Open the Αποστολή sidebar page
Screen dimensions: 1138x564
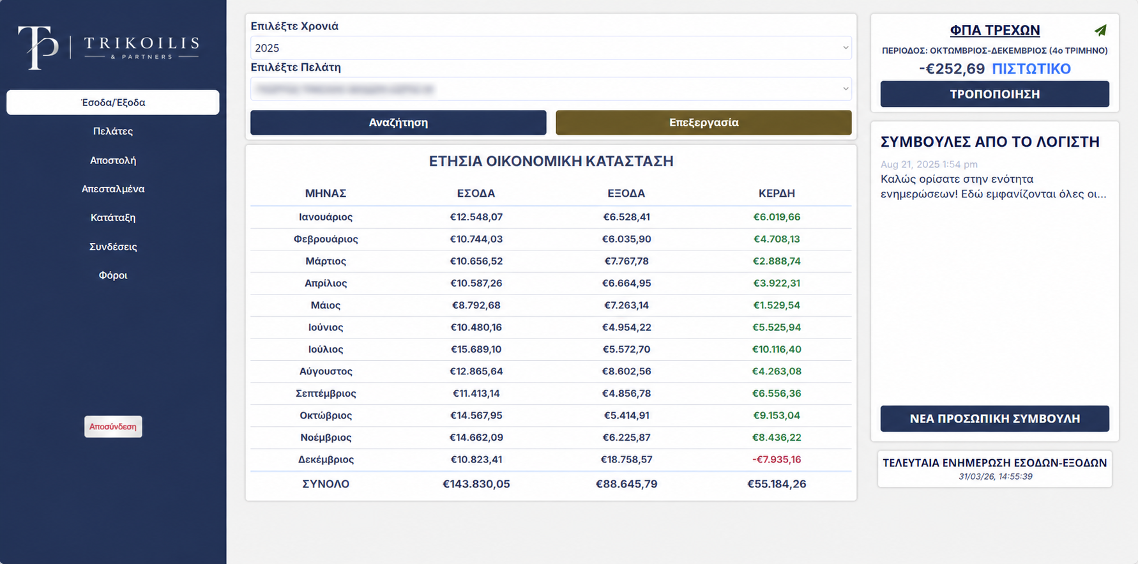pos(113,160)
